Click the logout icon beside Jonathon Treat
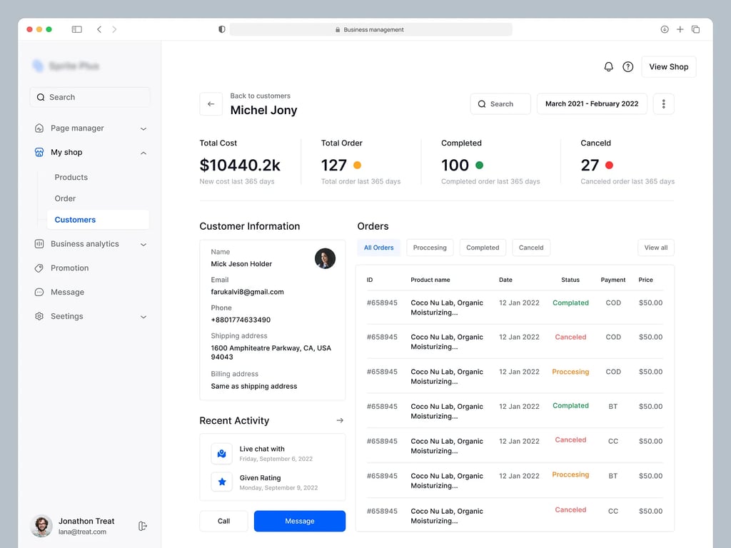The width and height of the screenshot is (731, 548). pyautogui.click(x=142, y=525)
